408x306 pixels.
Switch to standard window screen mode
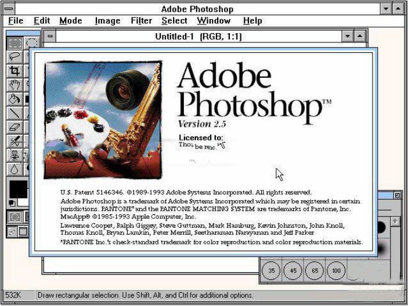[x=12, y=232]
